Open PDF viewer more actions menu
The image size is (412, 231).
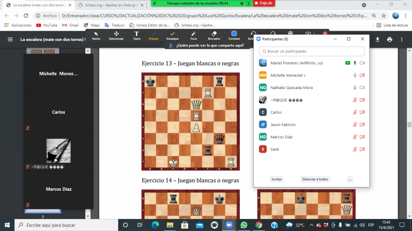[x=402, y=39]
